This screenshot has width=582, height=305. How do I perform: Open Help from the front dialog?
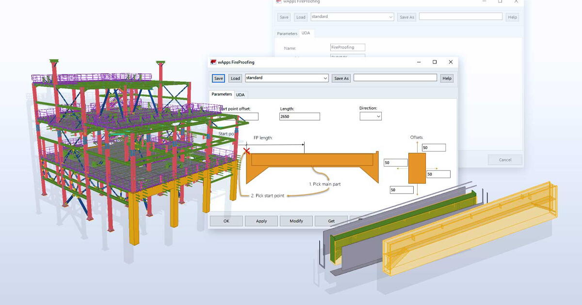pyautogui.click(x=446, y=78)
